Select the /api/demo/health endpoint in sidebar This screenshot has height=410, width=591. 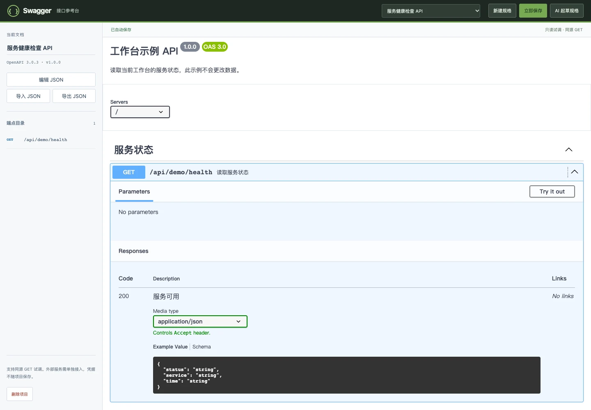coord(51,140)
